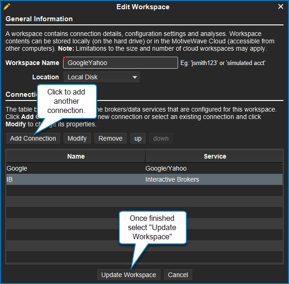This screenshot has height=284, width=289.
Task: Move connection up with up button
Action: [x=138, y=138]
